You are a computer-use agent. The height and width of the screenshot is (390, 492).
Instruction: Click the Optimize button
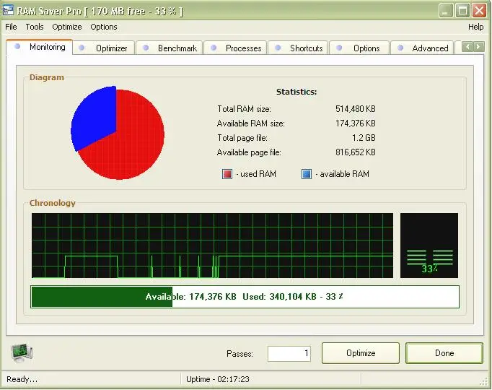point(361,353)
